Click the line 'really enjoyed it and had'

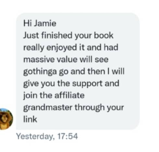pyautogui.click(x=71, y=47)
